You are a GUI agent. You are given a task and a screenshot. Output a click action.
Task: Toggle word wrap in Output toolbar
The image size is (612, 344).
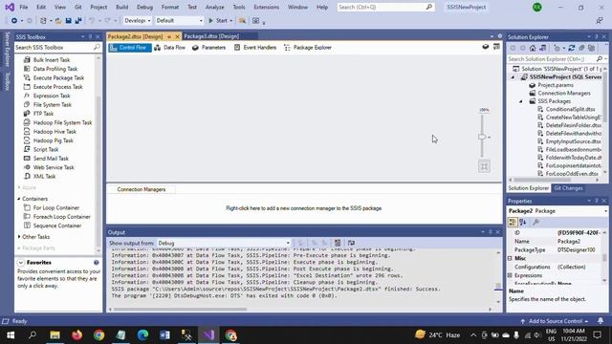click(x=351, y=243)
